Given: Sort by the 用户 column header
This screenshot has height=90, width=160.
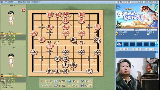Looking at the screenshot, I should 125,29.
